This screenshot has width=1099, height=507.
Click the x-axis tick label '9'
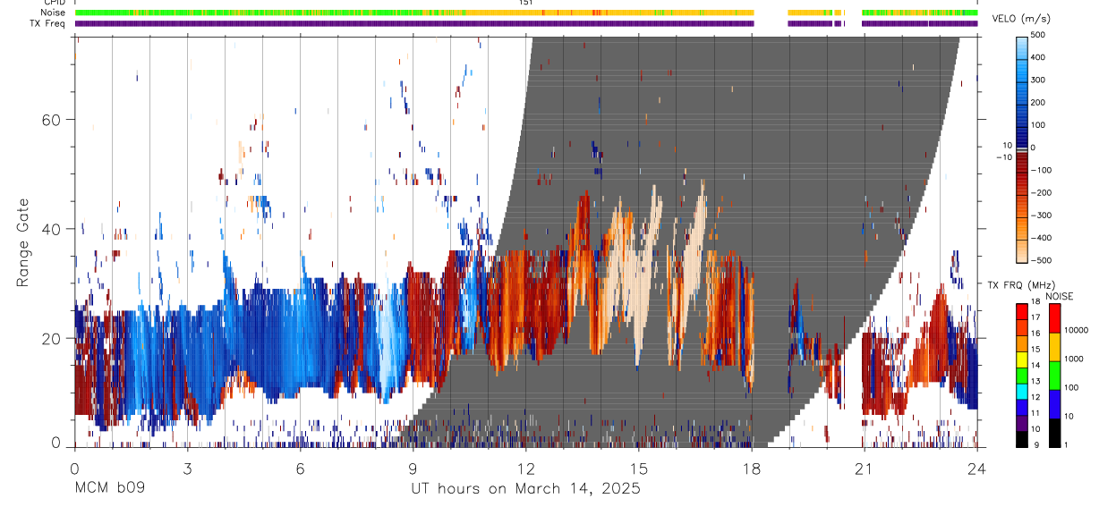point(413,469)
